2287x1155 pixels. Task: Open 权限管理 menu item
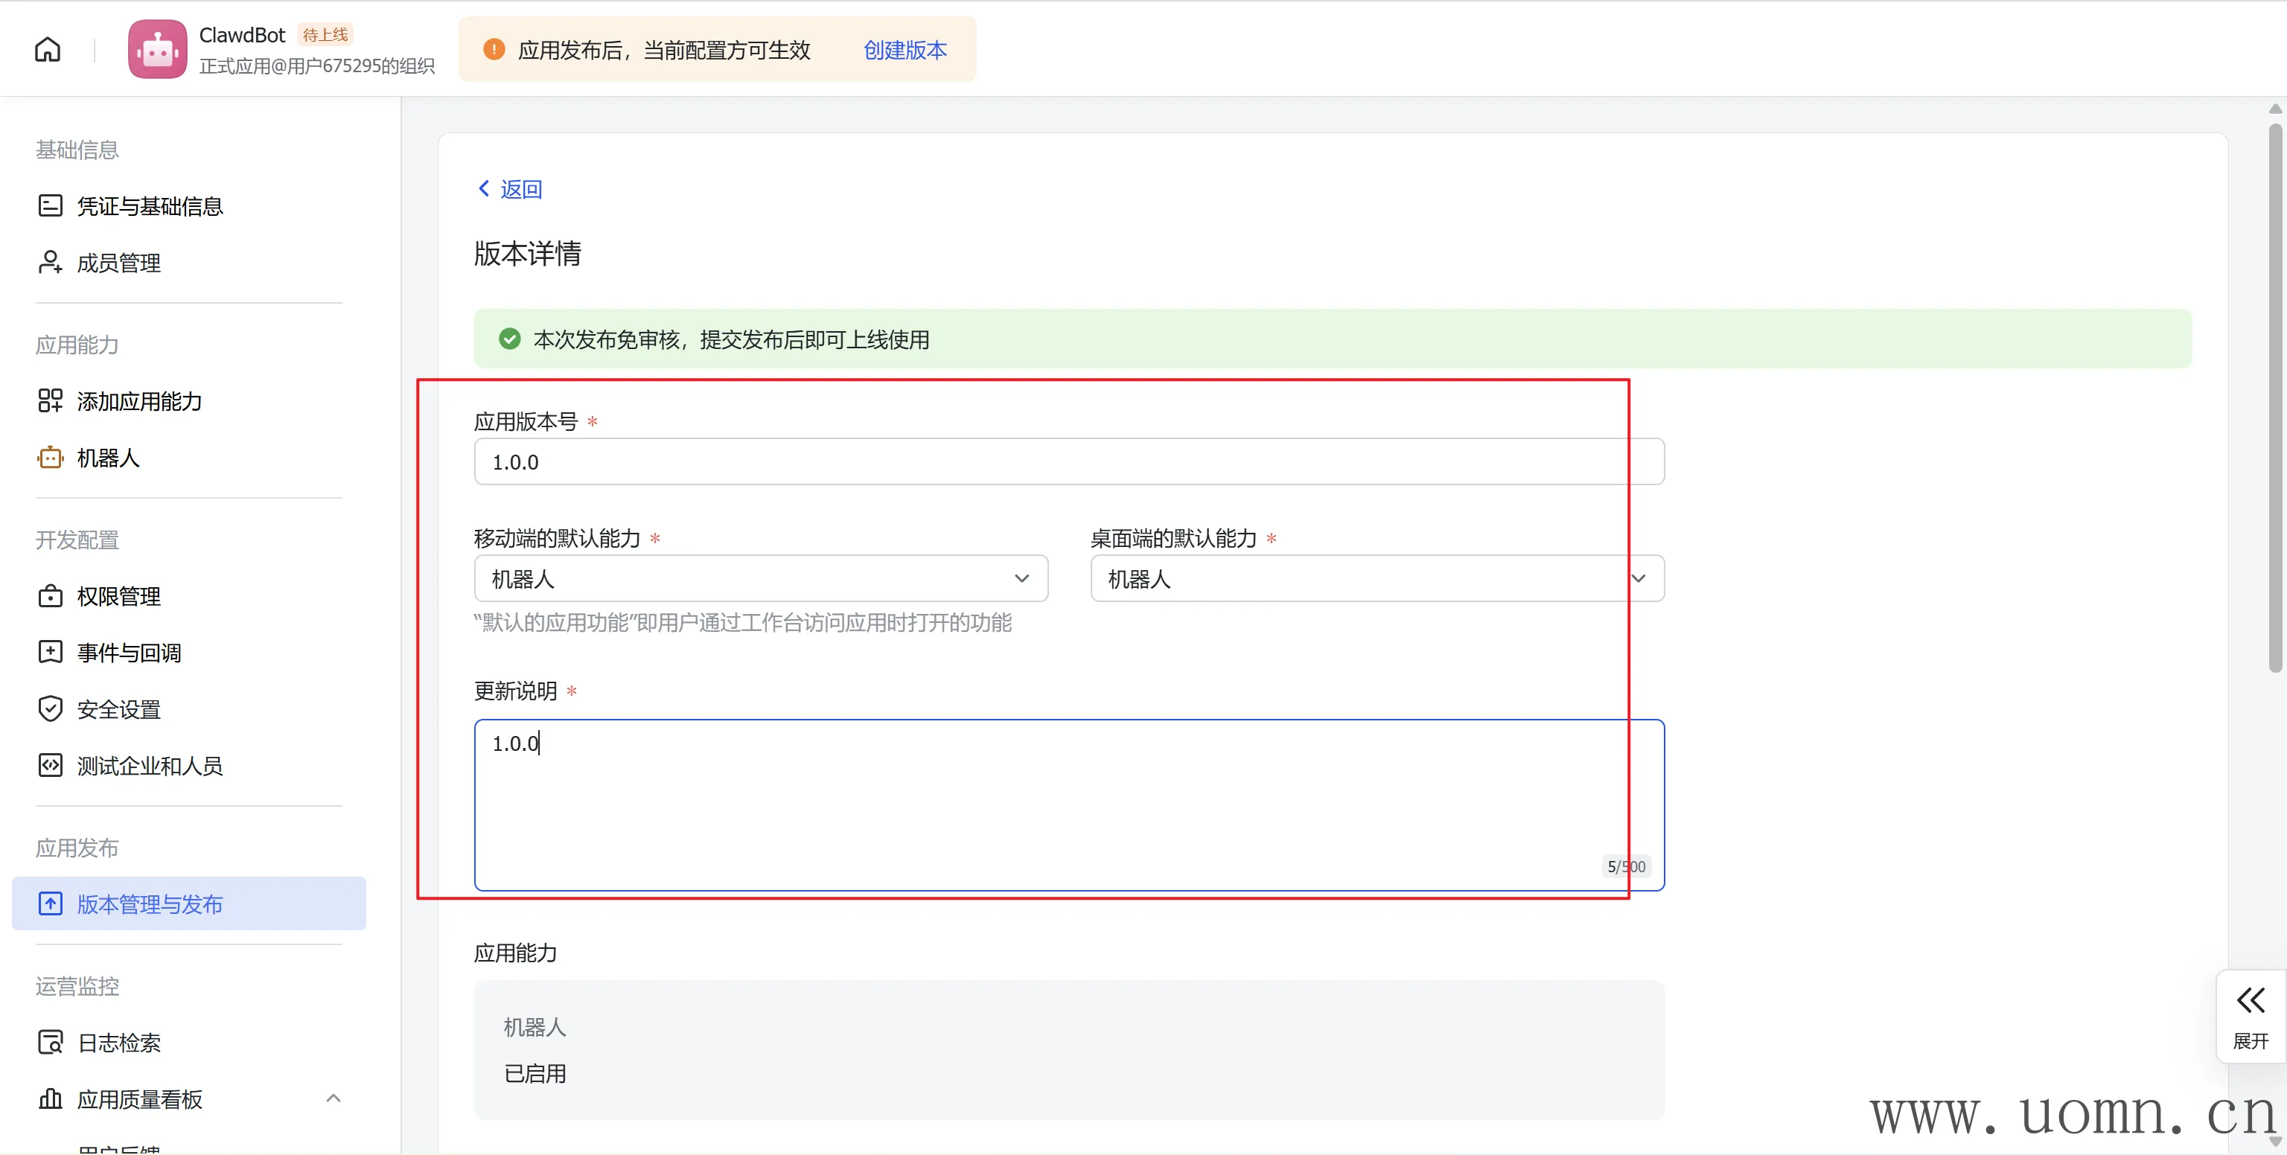(x=119, y=597)
